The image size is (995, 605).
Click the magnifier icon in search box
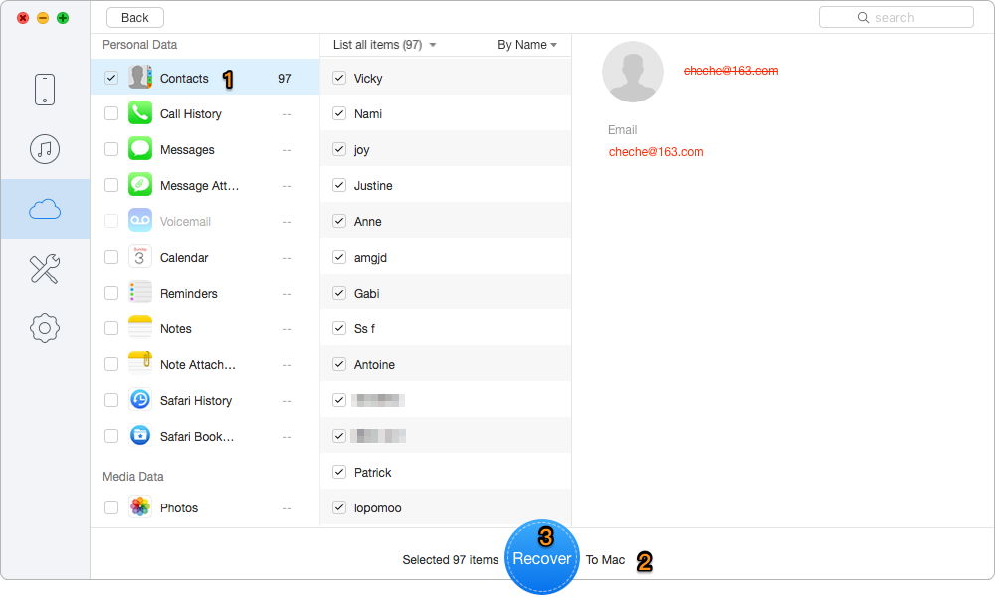point(863,18)
